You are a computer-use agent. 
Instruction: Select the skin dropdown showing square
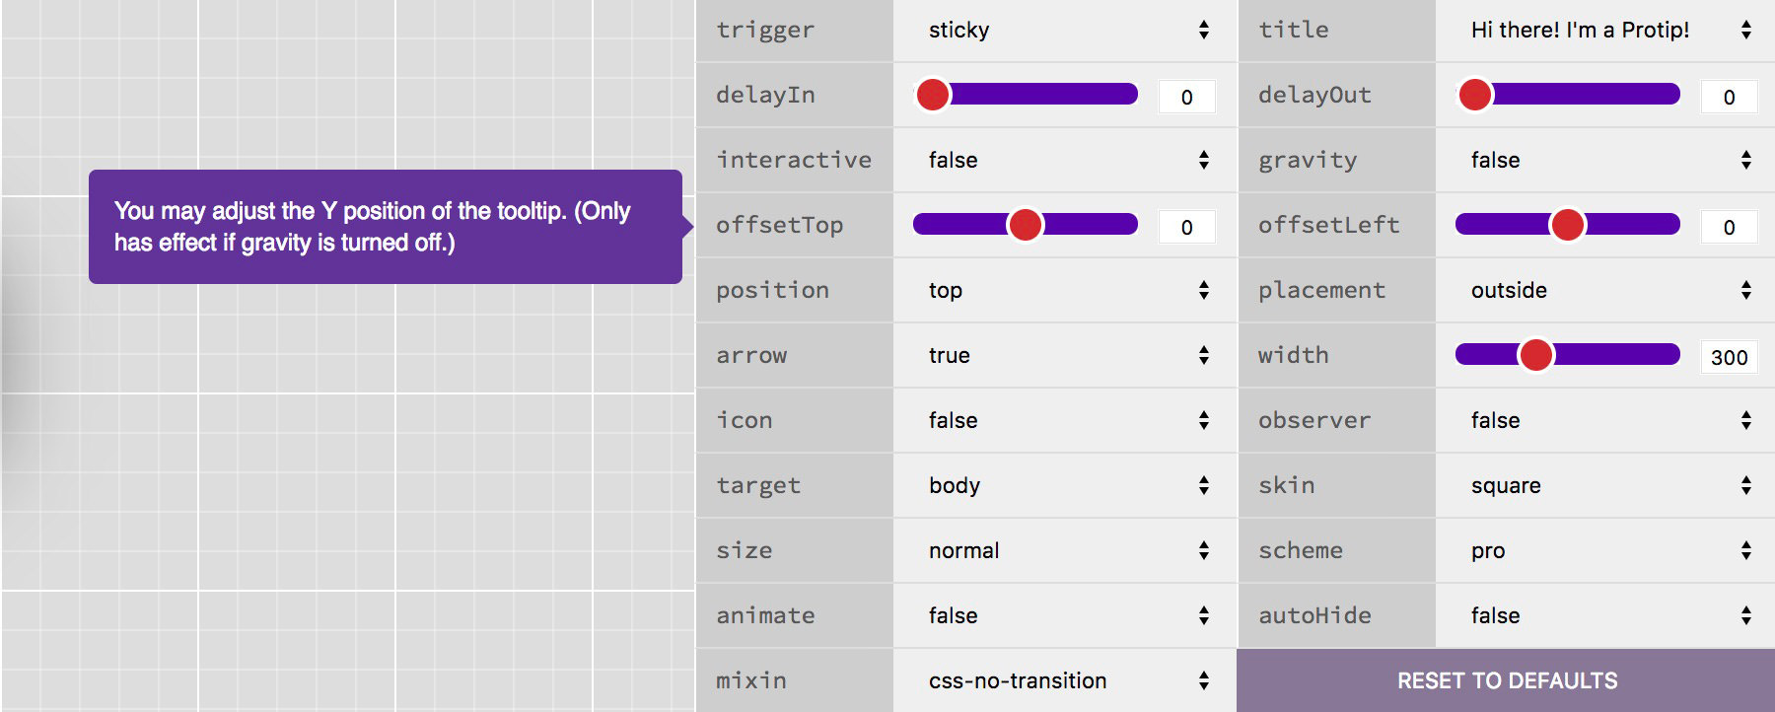(x=1607, y=485)
